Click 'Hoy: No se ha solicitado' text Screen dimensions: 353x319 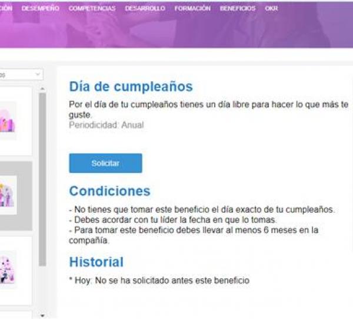coord(159,281)
